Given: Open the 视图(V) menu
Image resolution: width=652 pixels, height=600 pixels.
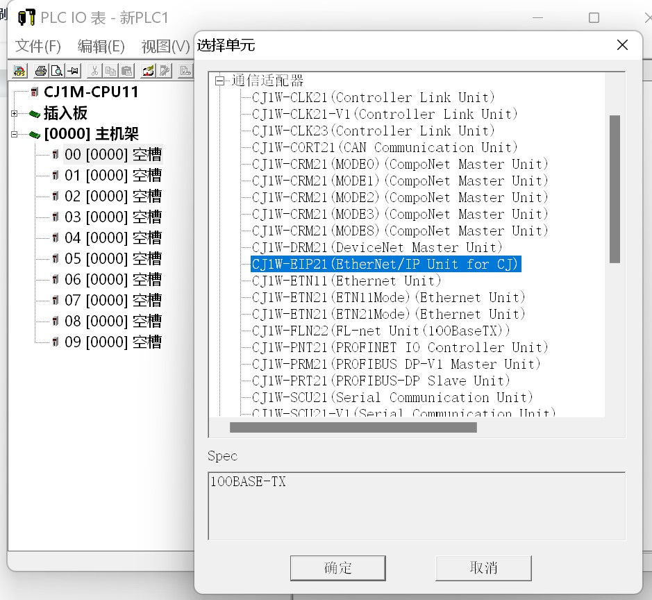Looking at the screenshot, I should click(x=165, y=46).
